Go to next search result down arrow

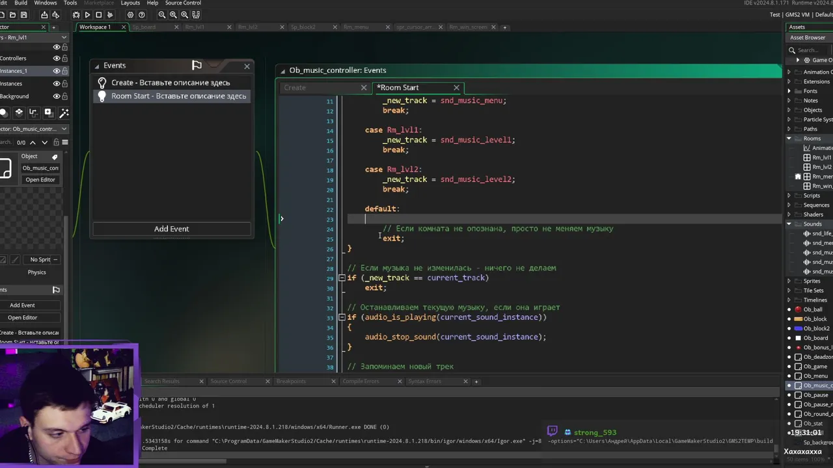pos(44,142)
